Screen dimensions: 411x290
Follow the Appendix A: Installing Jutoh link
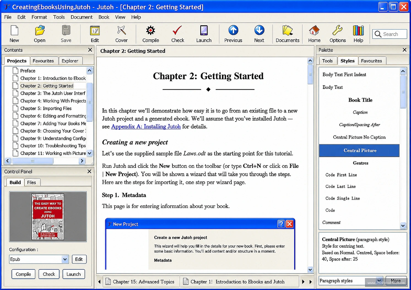point(146,127)
